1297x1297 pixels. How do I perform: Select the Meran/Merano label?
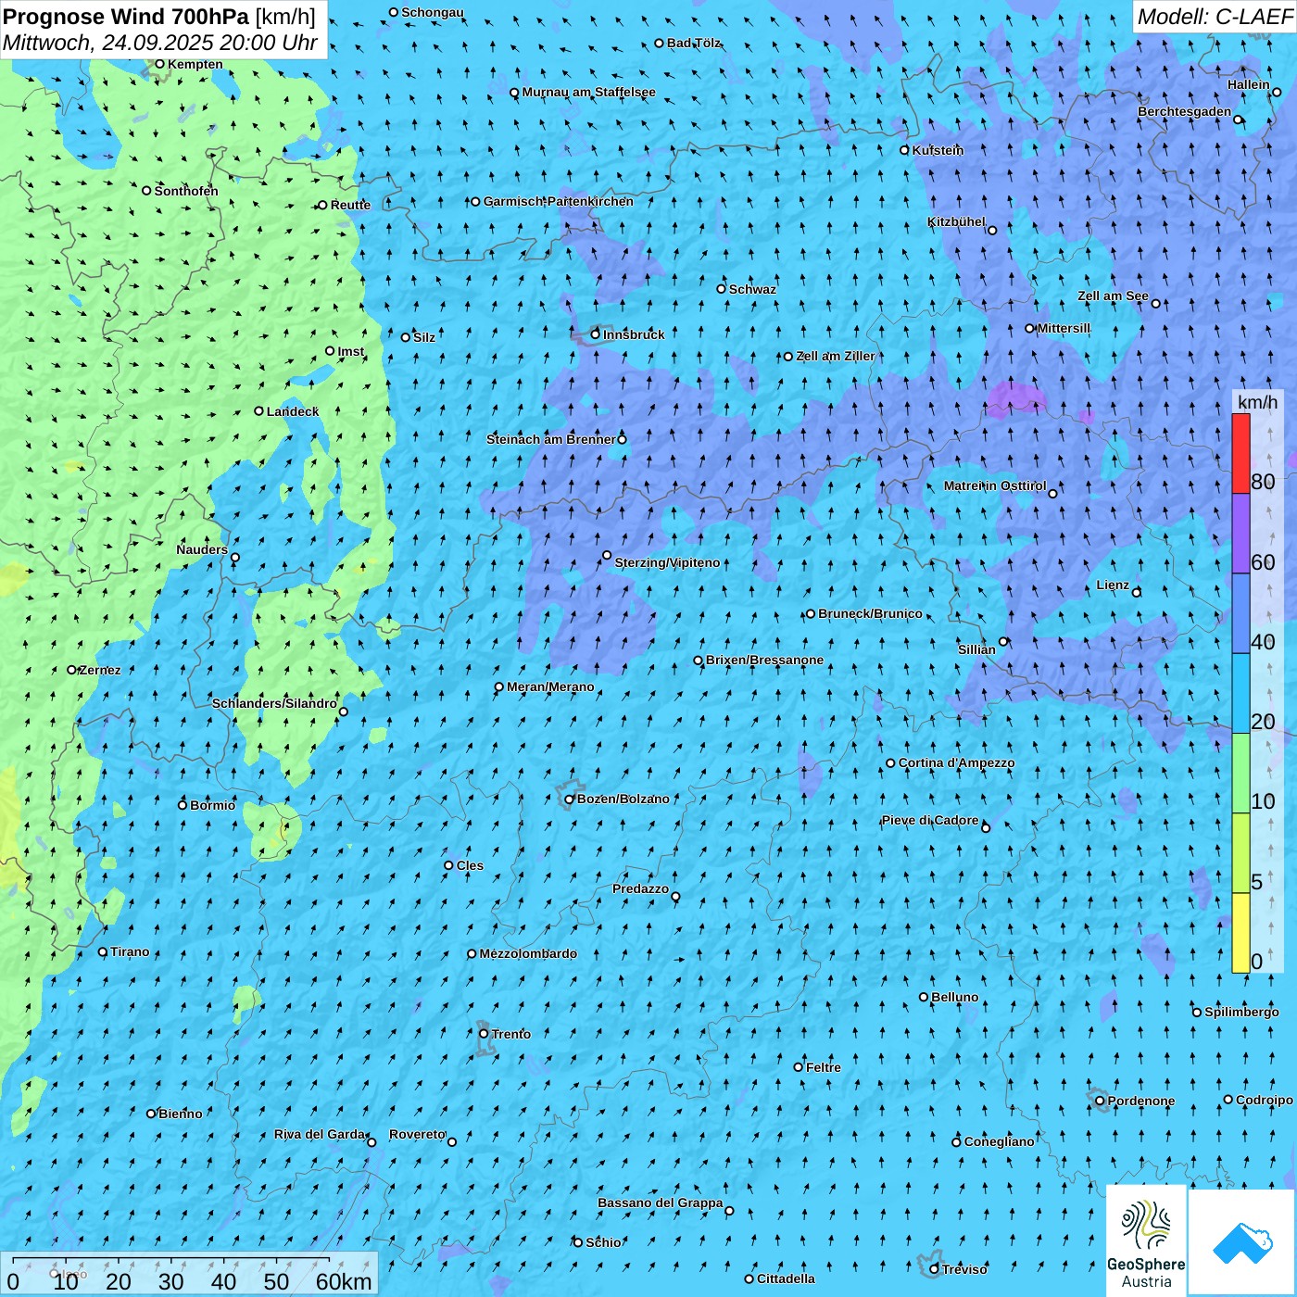550,686
